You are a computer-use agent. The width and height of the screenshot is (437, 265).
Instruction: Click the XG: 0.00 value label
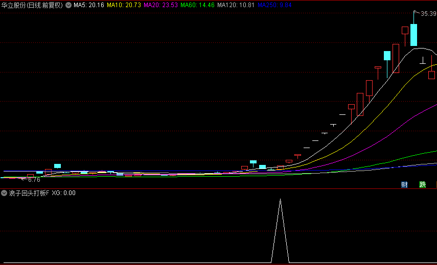tap(63, 193)
